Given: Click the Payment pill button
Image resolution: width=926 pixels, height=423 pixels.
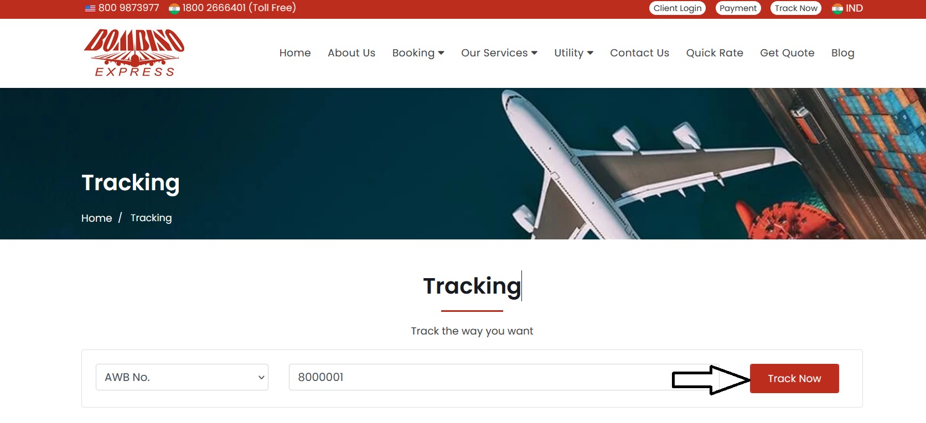Looking at the screenshot, I should tap(738, 8).
